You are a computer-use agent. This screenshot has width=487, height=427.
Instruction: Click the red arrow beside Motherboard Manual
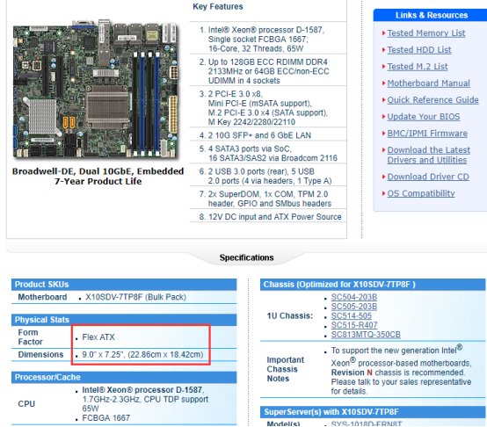click(383, 83)
